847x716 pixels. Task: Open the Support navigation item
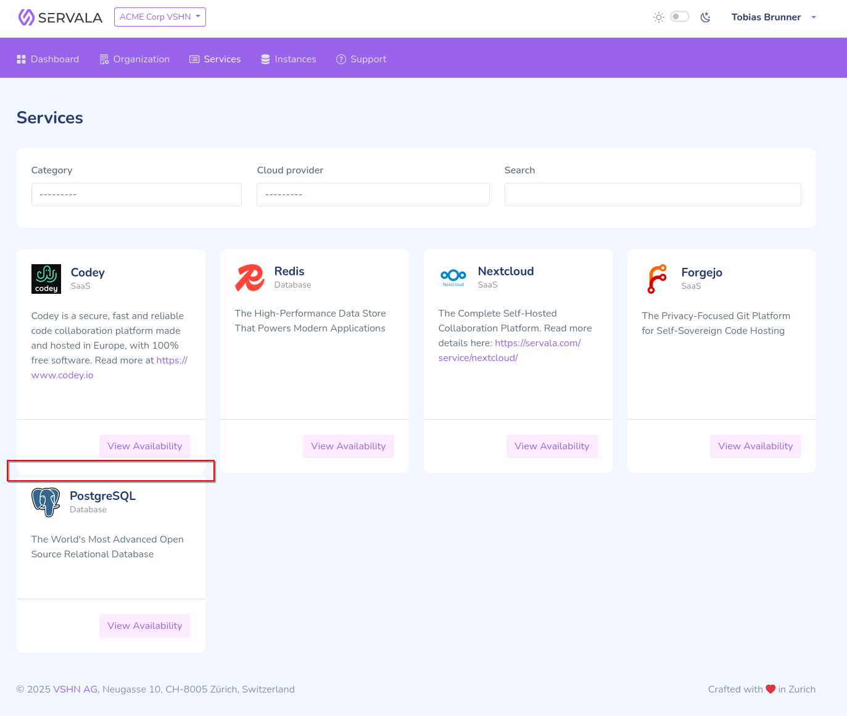click(x=362, y=59)
